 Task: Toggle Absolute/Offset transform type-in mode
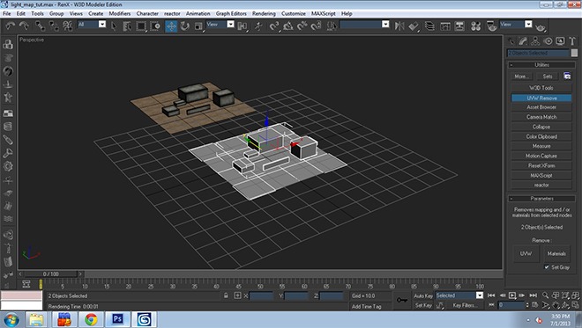pyautogui.click(x=237, y=295)
